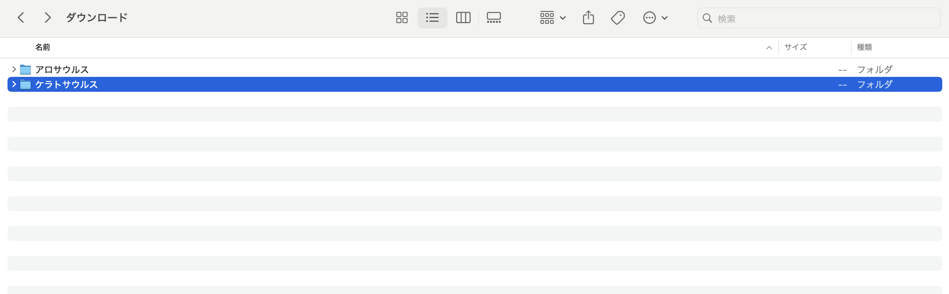
Task: Click the forward navigation arrow
Action: tap(47, 18)
